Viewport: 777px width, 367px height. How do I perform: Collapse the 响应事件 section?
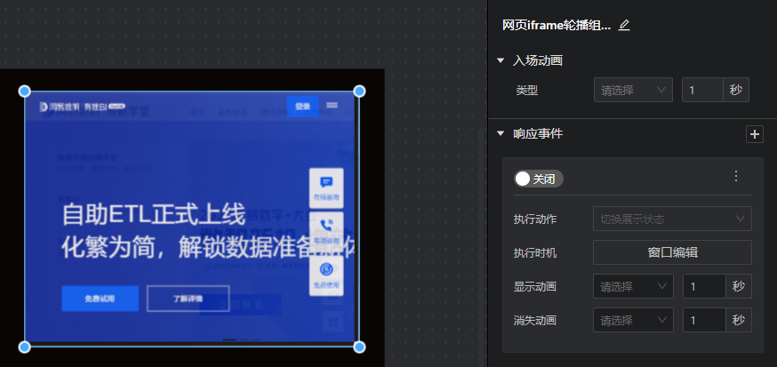coord(501,134)
